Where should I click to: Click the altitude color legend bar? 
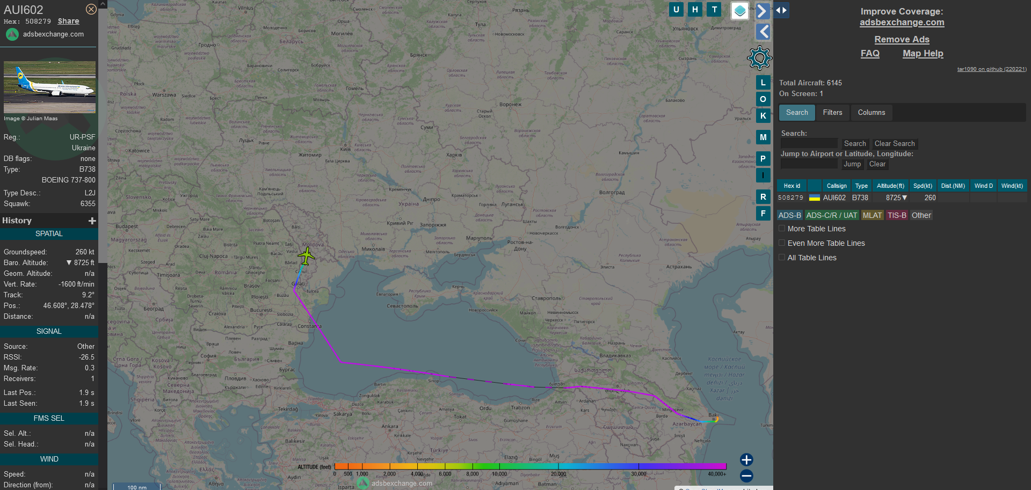(x=530, y=466)
